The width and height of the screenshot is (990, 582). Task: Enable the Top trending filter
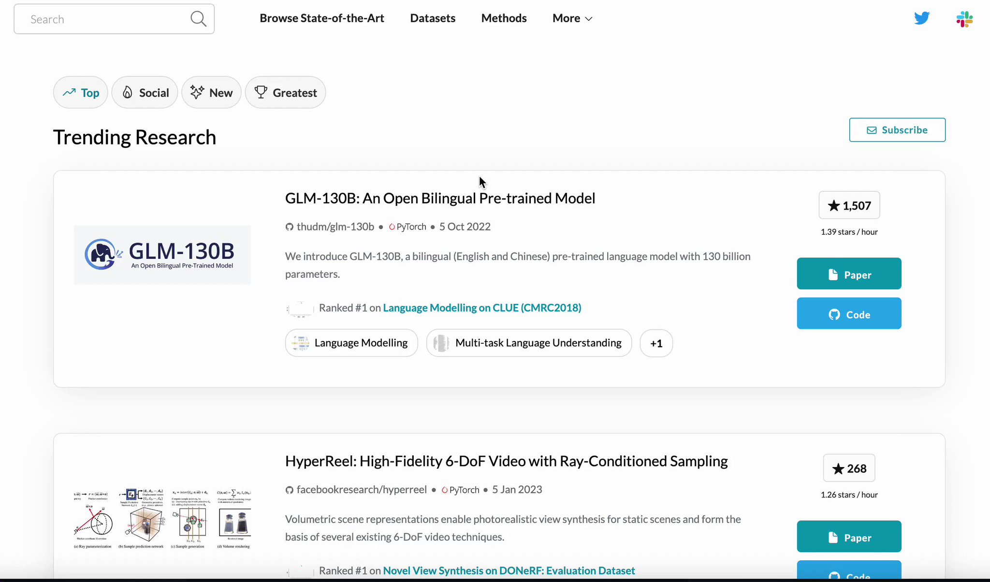click(x=80, y=92)
